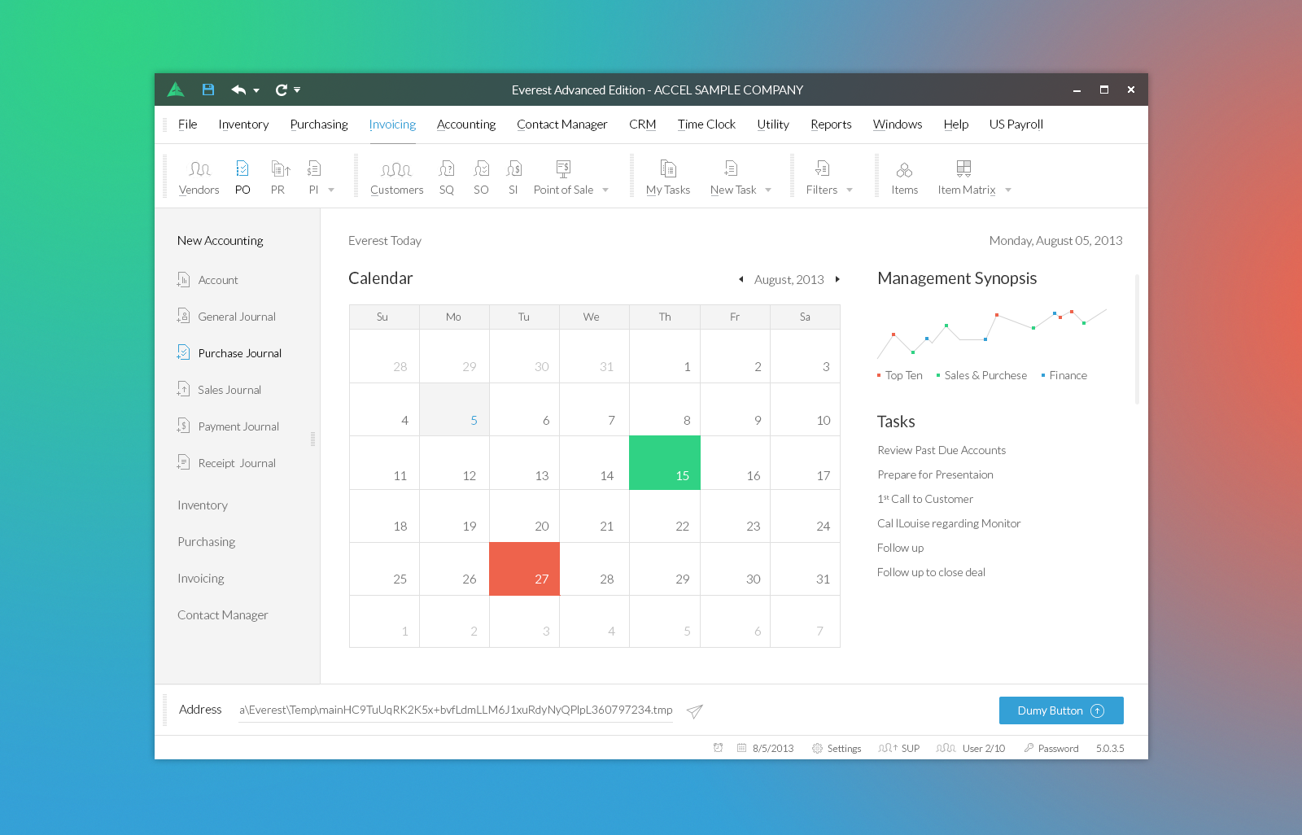
Task: Open the CRM menu
Action: pos(643,125)
